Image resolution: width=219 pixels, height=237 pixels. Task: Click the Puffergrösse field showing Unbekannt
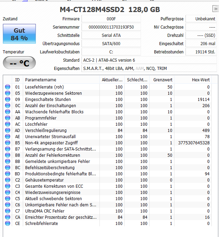201,19
